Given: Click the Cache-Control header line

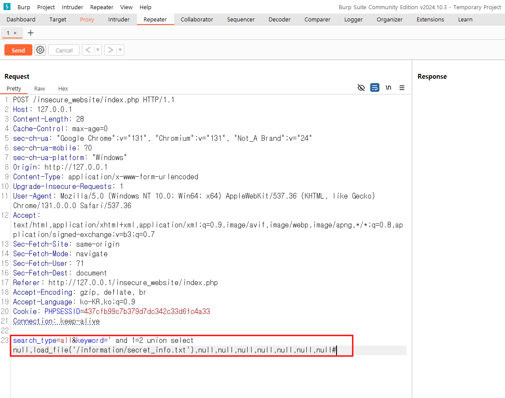Looking at the screenshot, I should point(60,129).
